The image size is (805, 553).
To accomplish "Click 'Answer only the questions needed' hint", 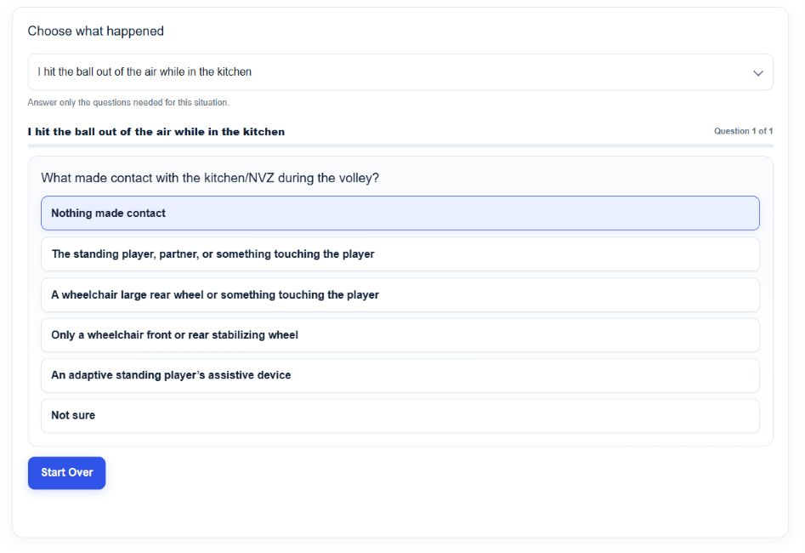I will [128, 102].
